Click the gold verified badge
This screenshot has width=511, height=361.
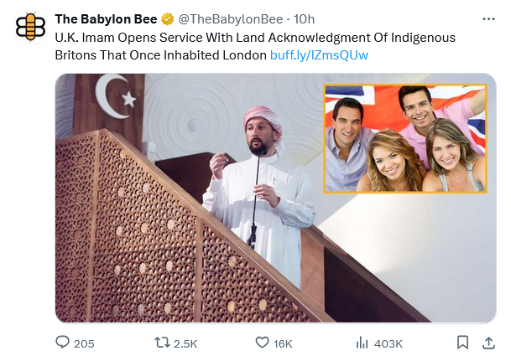(168, 19)
